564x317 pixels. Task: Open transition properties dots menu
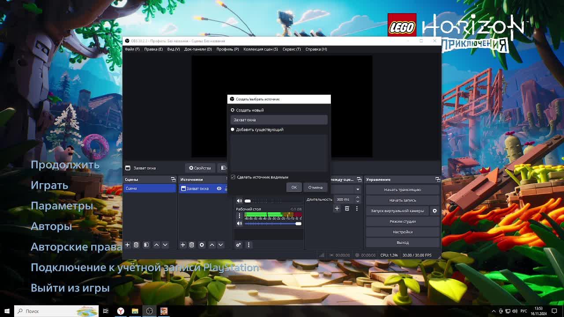coord(357,209)
